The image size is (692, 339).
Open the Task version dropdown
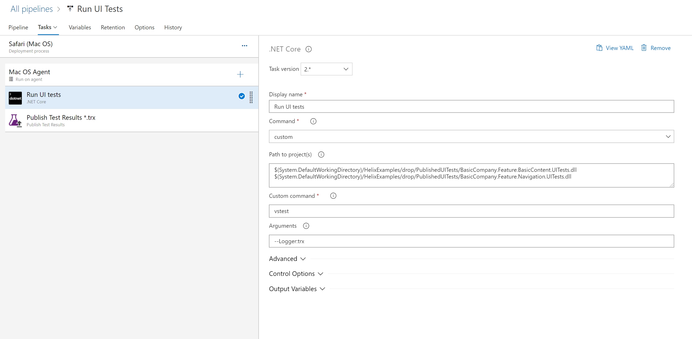(326, 69)
